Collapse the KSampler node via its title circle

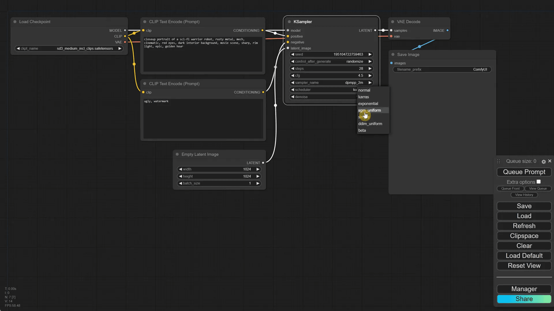[x=289, y=22]
